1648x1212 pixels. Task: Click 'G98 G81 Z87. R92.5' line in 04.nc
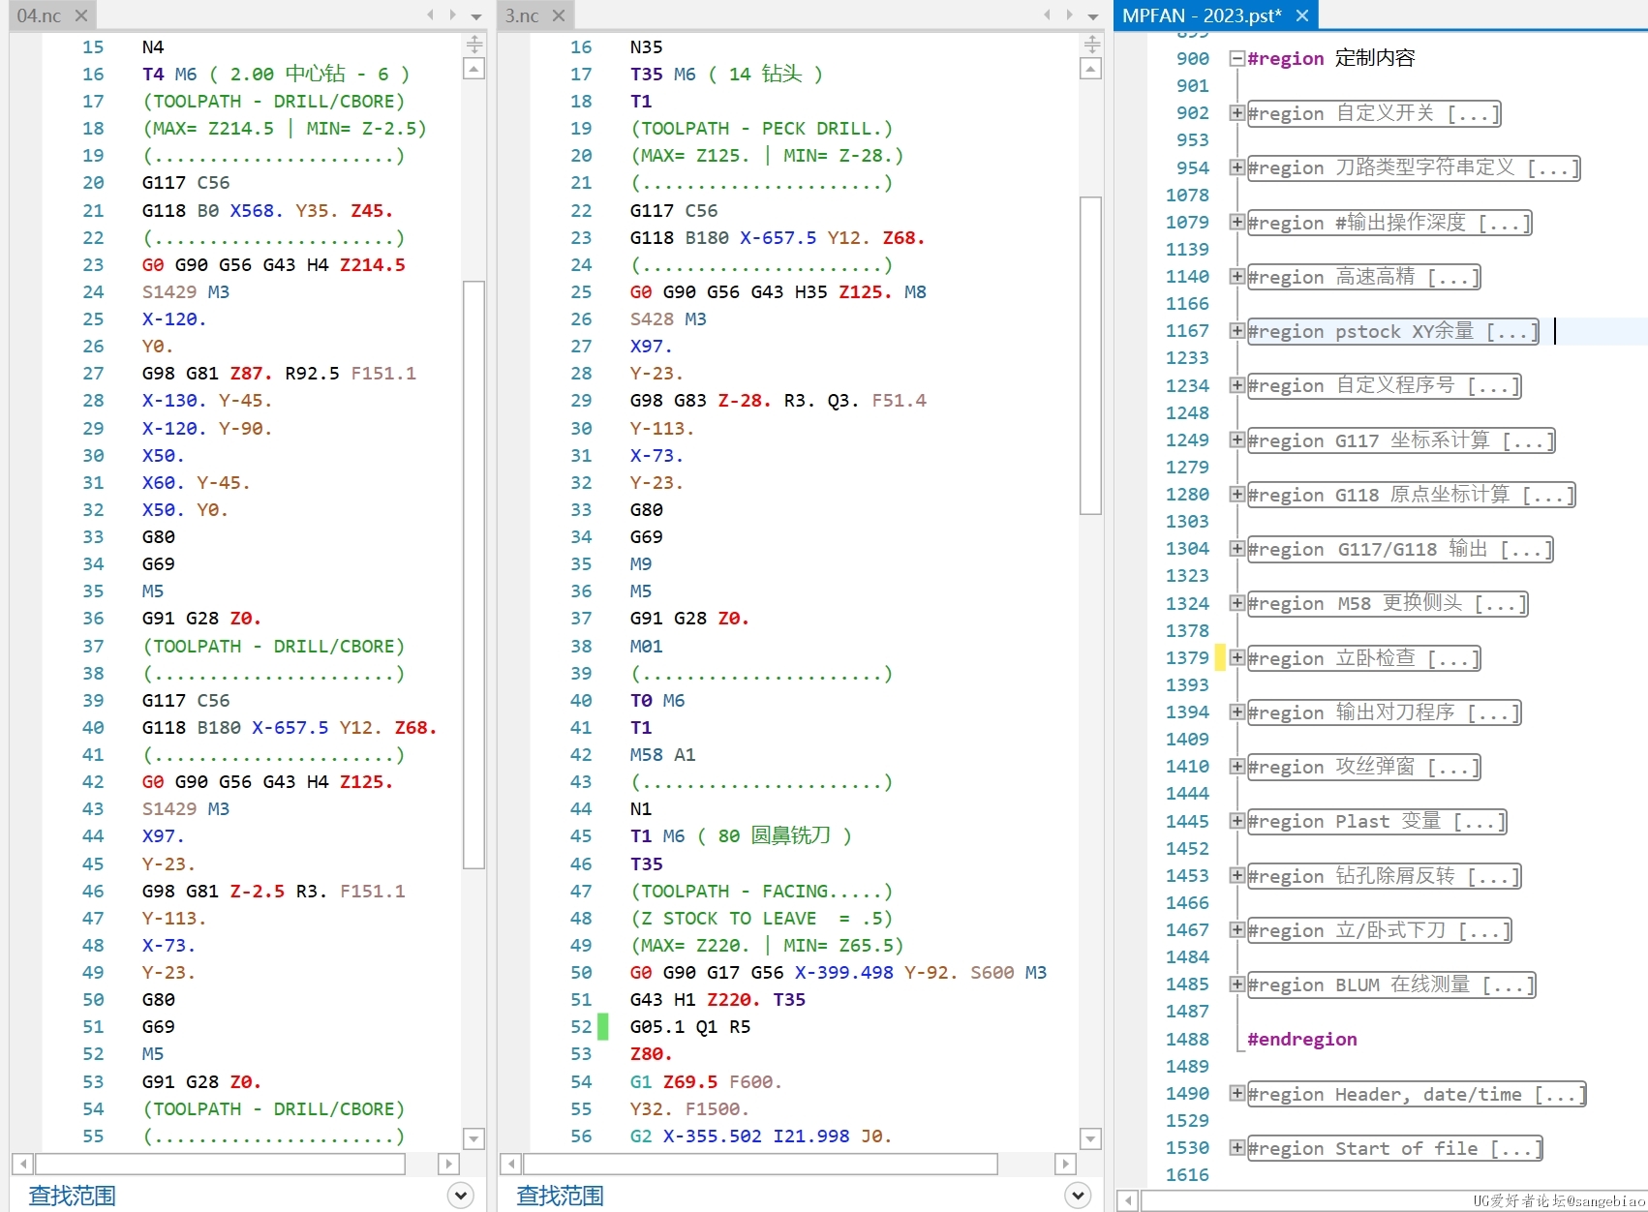tap(279, 374)
